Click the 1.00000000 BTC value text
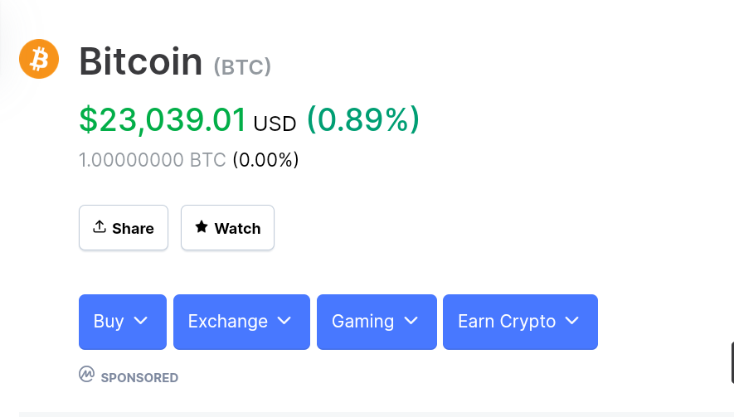The image size is (734, 417). point(153,160)
